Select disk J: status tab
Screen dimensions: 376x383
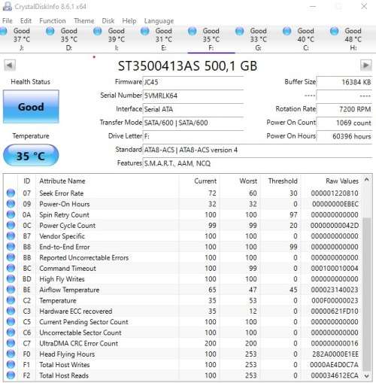pyautogui.click(x=22, y=39)
